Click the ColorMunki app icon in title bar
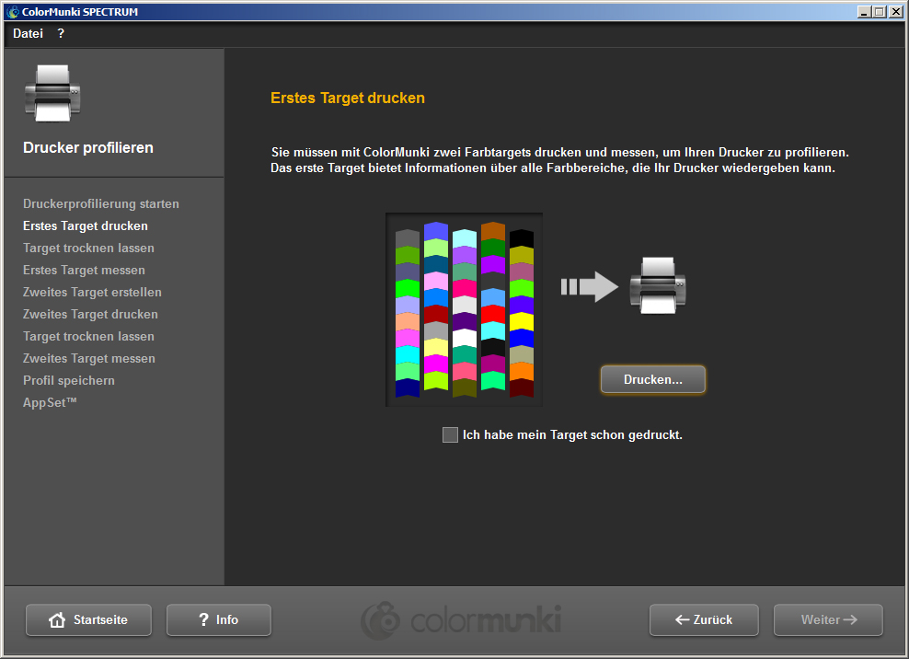This screenshot has height=659, width=909. 13,12
